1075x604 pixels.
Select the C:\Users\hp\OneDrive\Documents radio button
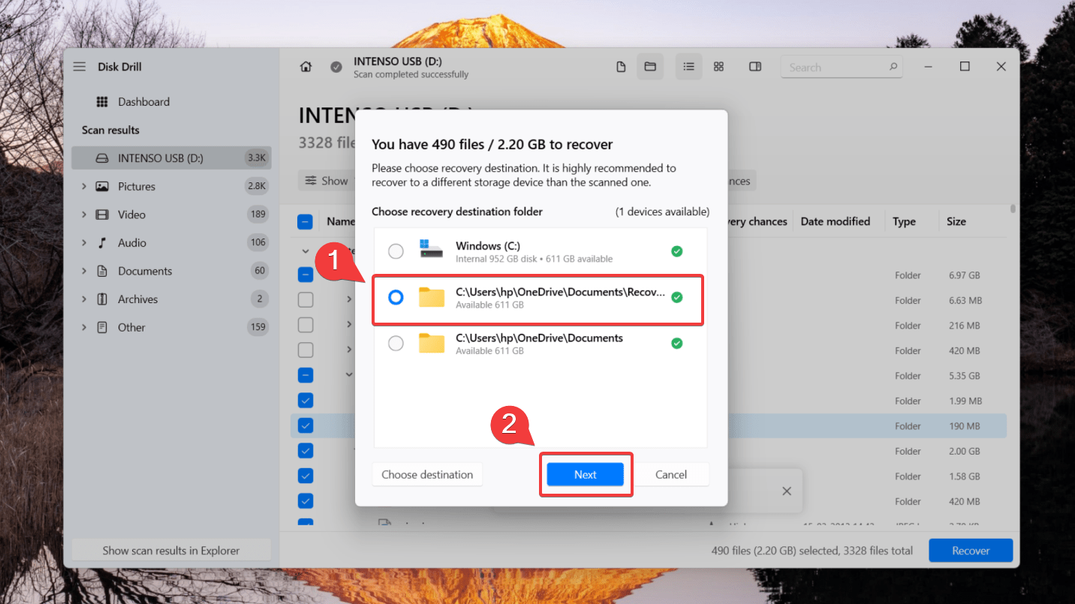coord(396,344)
